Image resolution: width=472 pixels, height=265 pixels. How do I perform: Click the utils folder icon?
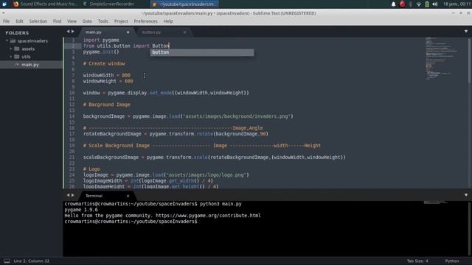(17, 57)
